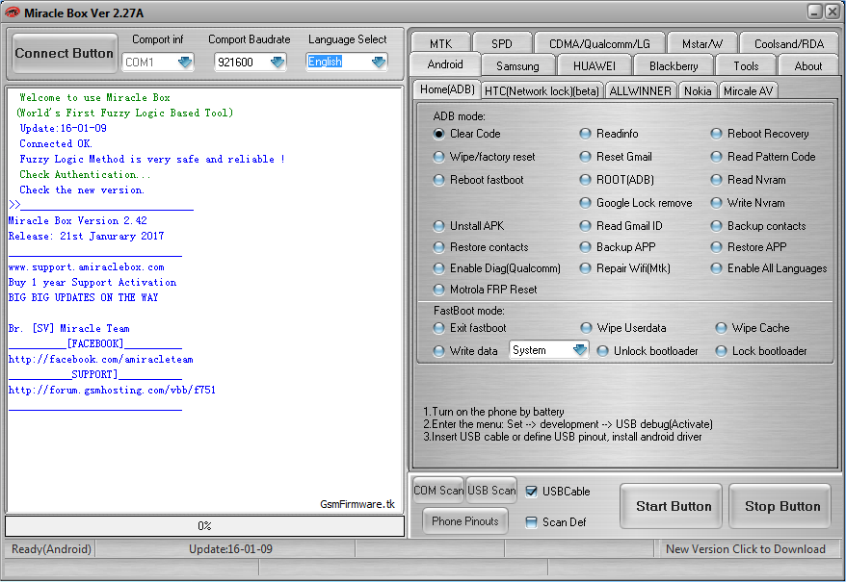Select the Reset Gmail option
The height and width of the screenshot is (582, 846).
coord(586,157)
